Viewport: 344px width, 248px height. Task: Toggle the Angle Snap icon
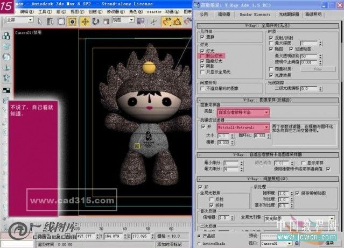pos(177,22)
